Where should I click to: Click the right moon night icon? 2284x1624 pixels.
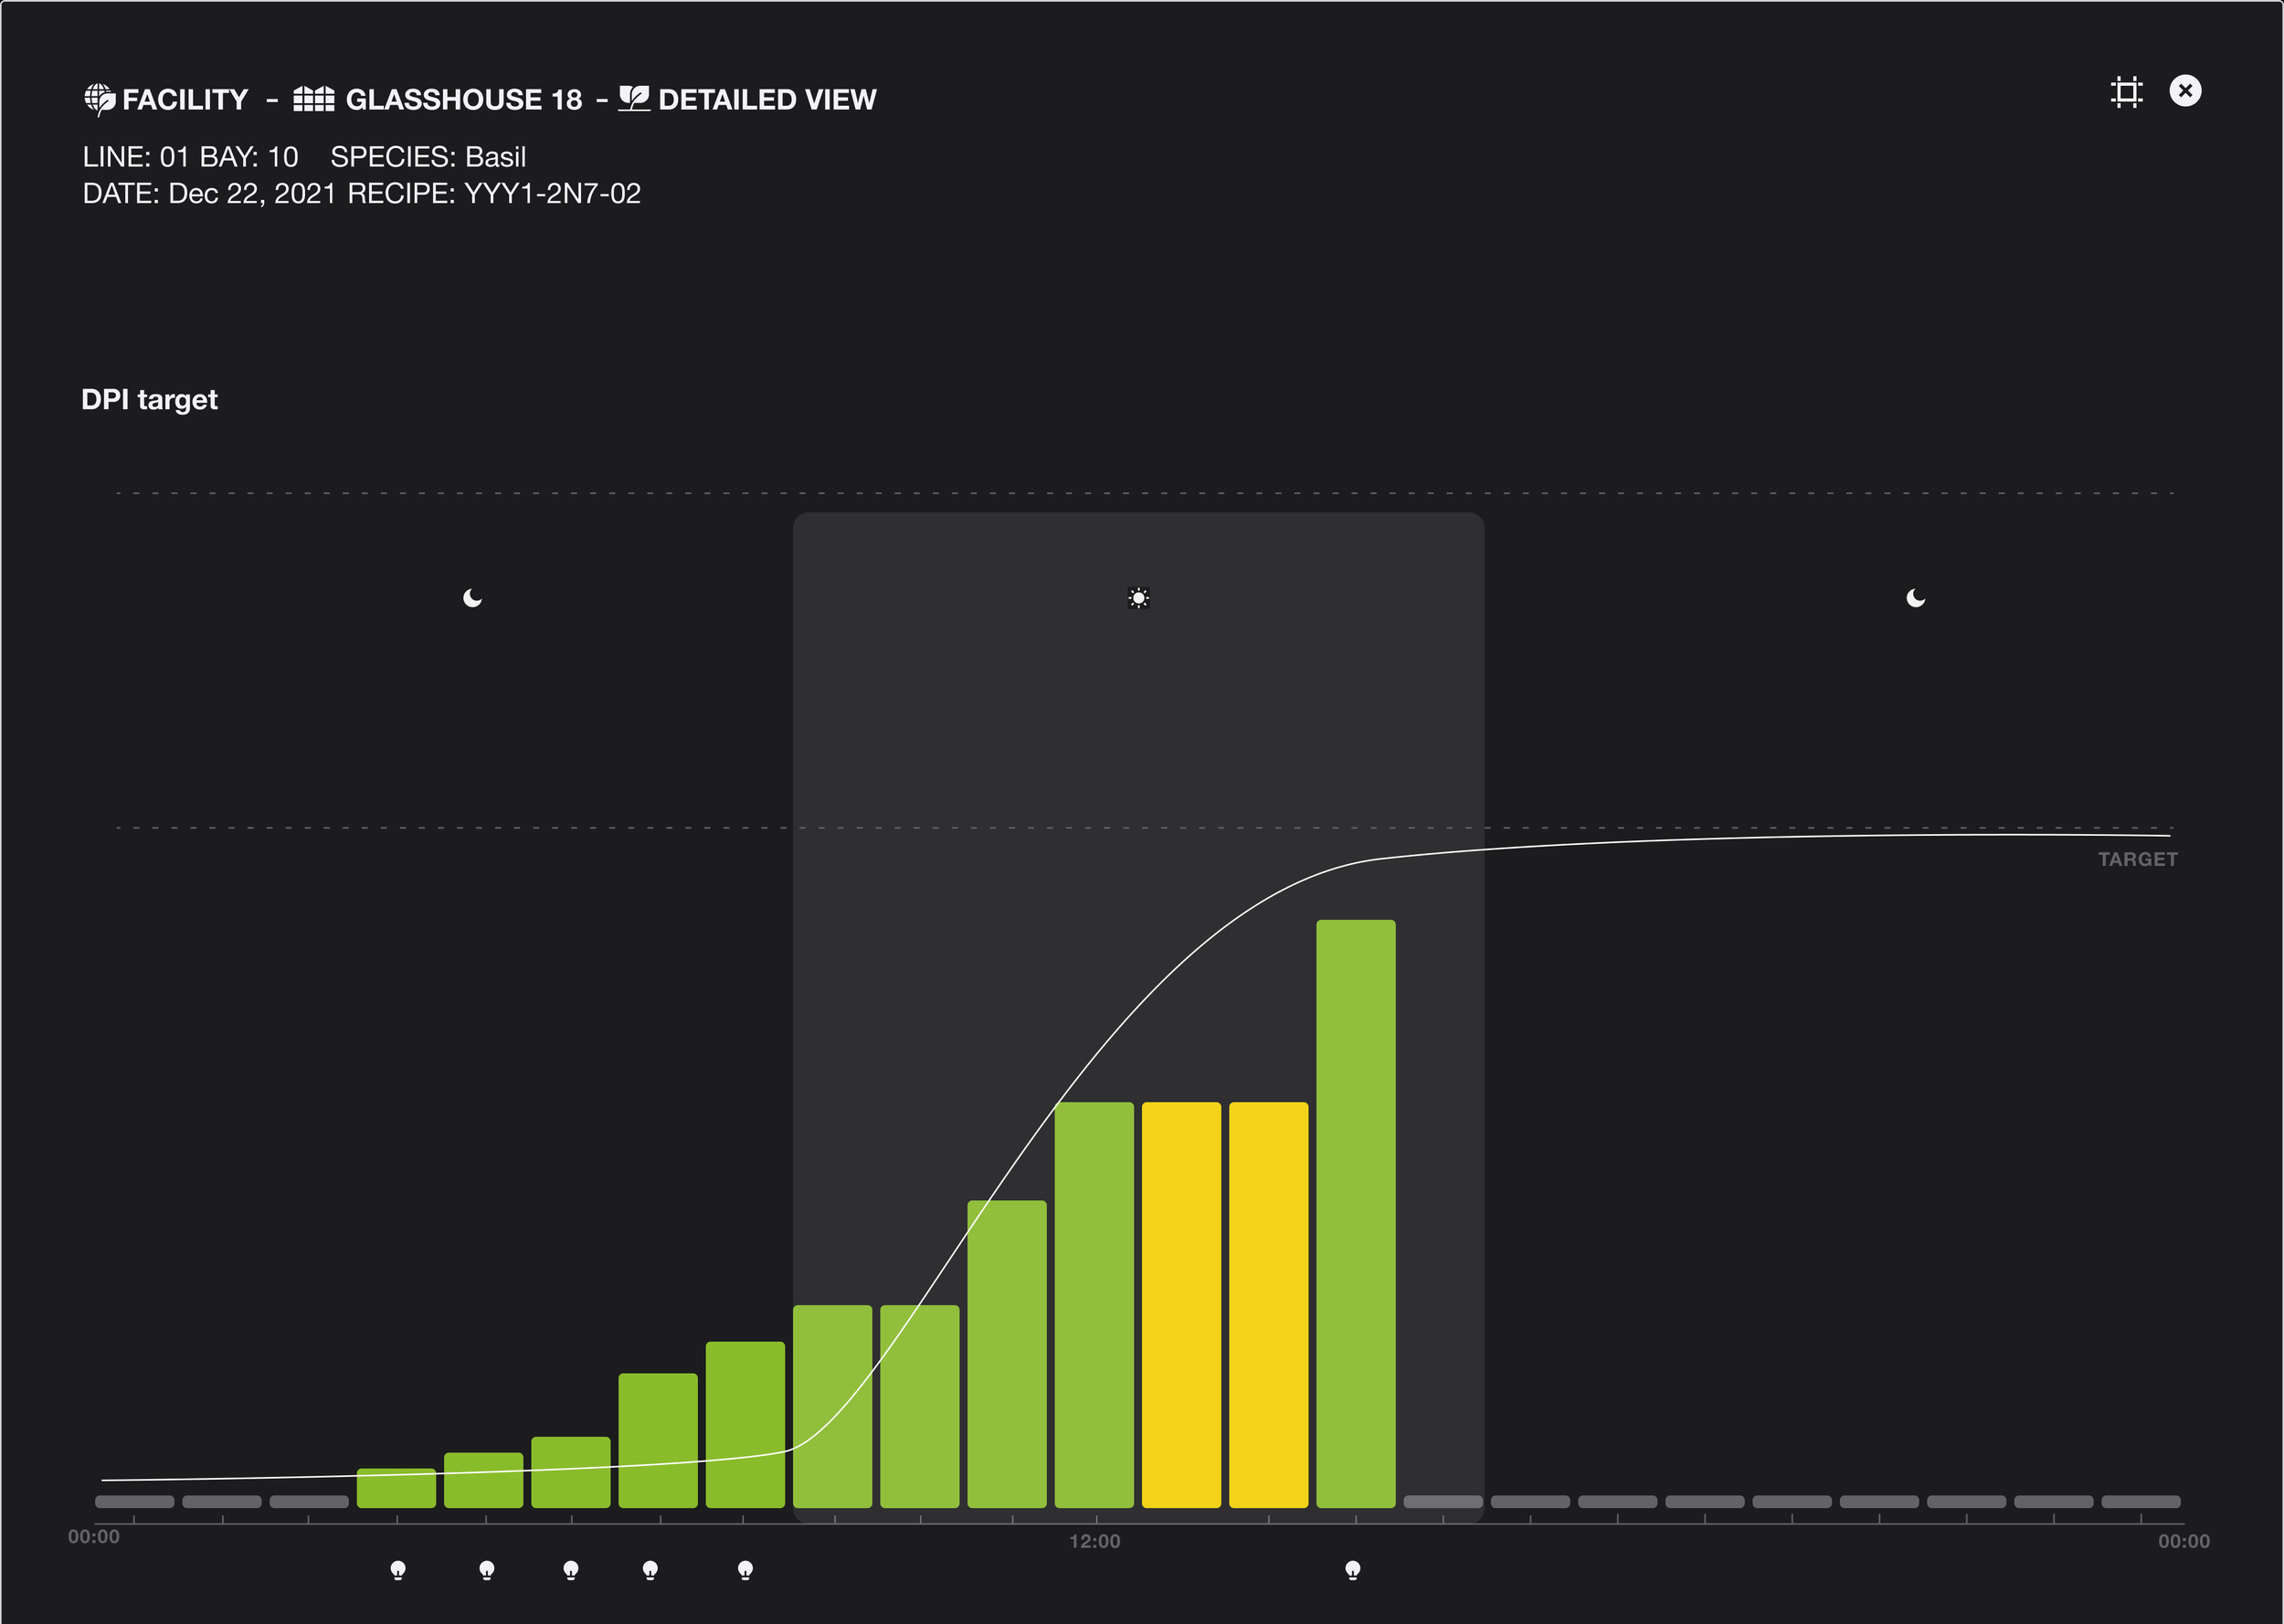pos(1915,598)
